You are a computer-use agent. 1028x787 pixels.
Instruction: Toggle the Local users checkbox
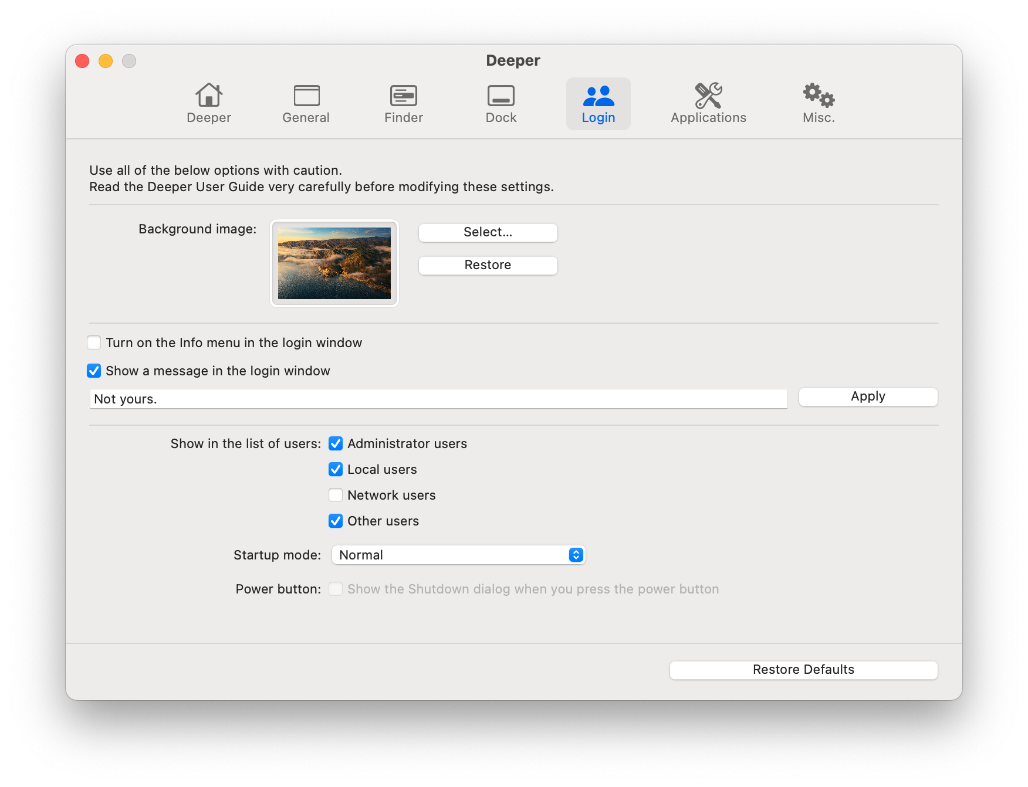336,469
